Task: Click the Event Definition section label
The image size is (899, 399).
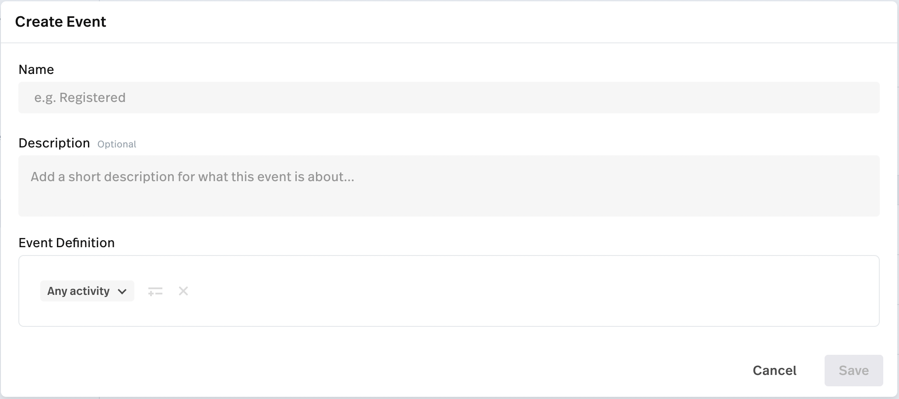Action: (67, 243)
